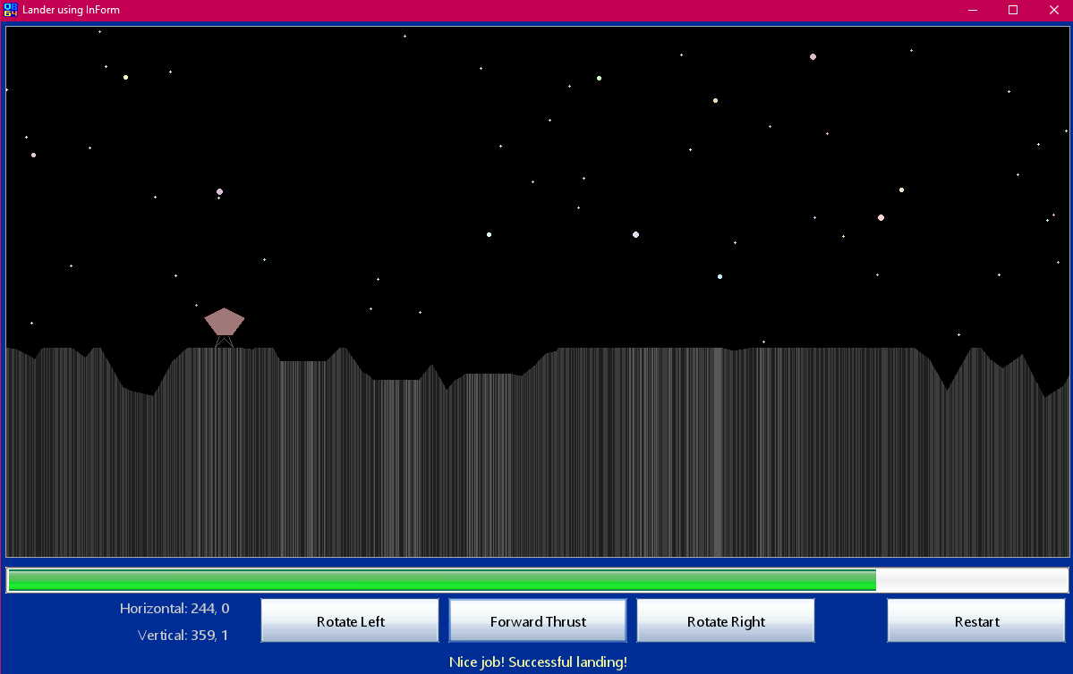This screenshot has height=674, width=1073.
Task: Close the Lander using InForm window
Action: pos(1053,10)
